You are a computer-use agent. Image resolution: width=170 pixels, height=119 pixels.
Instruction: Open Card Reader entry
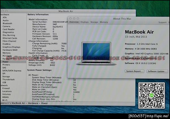click(9, 29)
